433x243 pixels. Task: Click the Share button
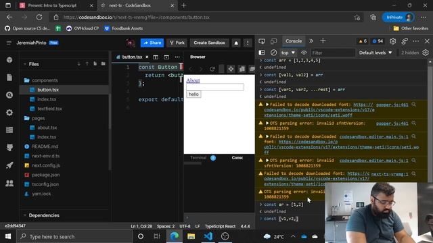coord(152,43)
